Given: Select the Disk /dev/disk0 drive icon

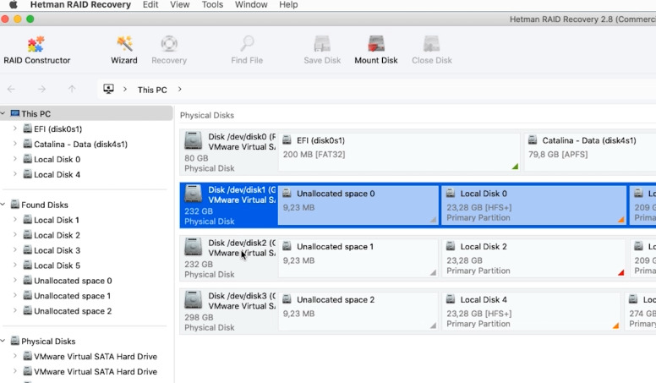Looking at the screenshot, I should tap(193, 140).
